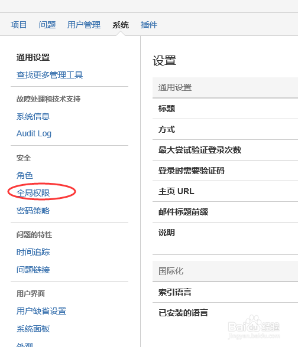
Task: Click the 说明 settings row
Action: pos(225,238)
